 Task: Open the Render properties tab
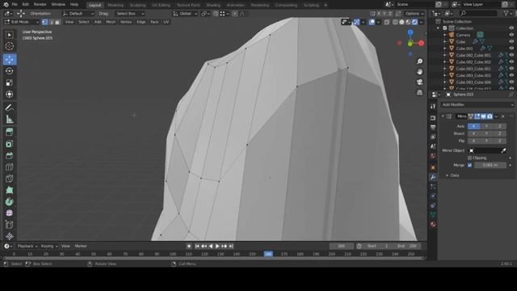(x=433, y=118)
